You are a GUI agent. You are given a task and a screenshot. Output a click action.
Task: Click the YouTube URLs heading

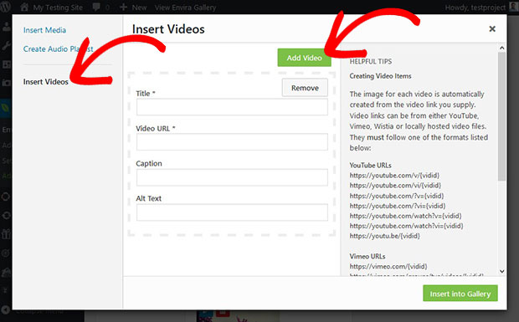coord(370,166)
